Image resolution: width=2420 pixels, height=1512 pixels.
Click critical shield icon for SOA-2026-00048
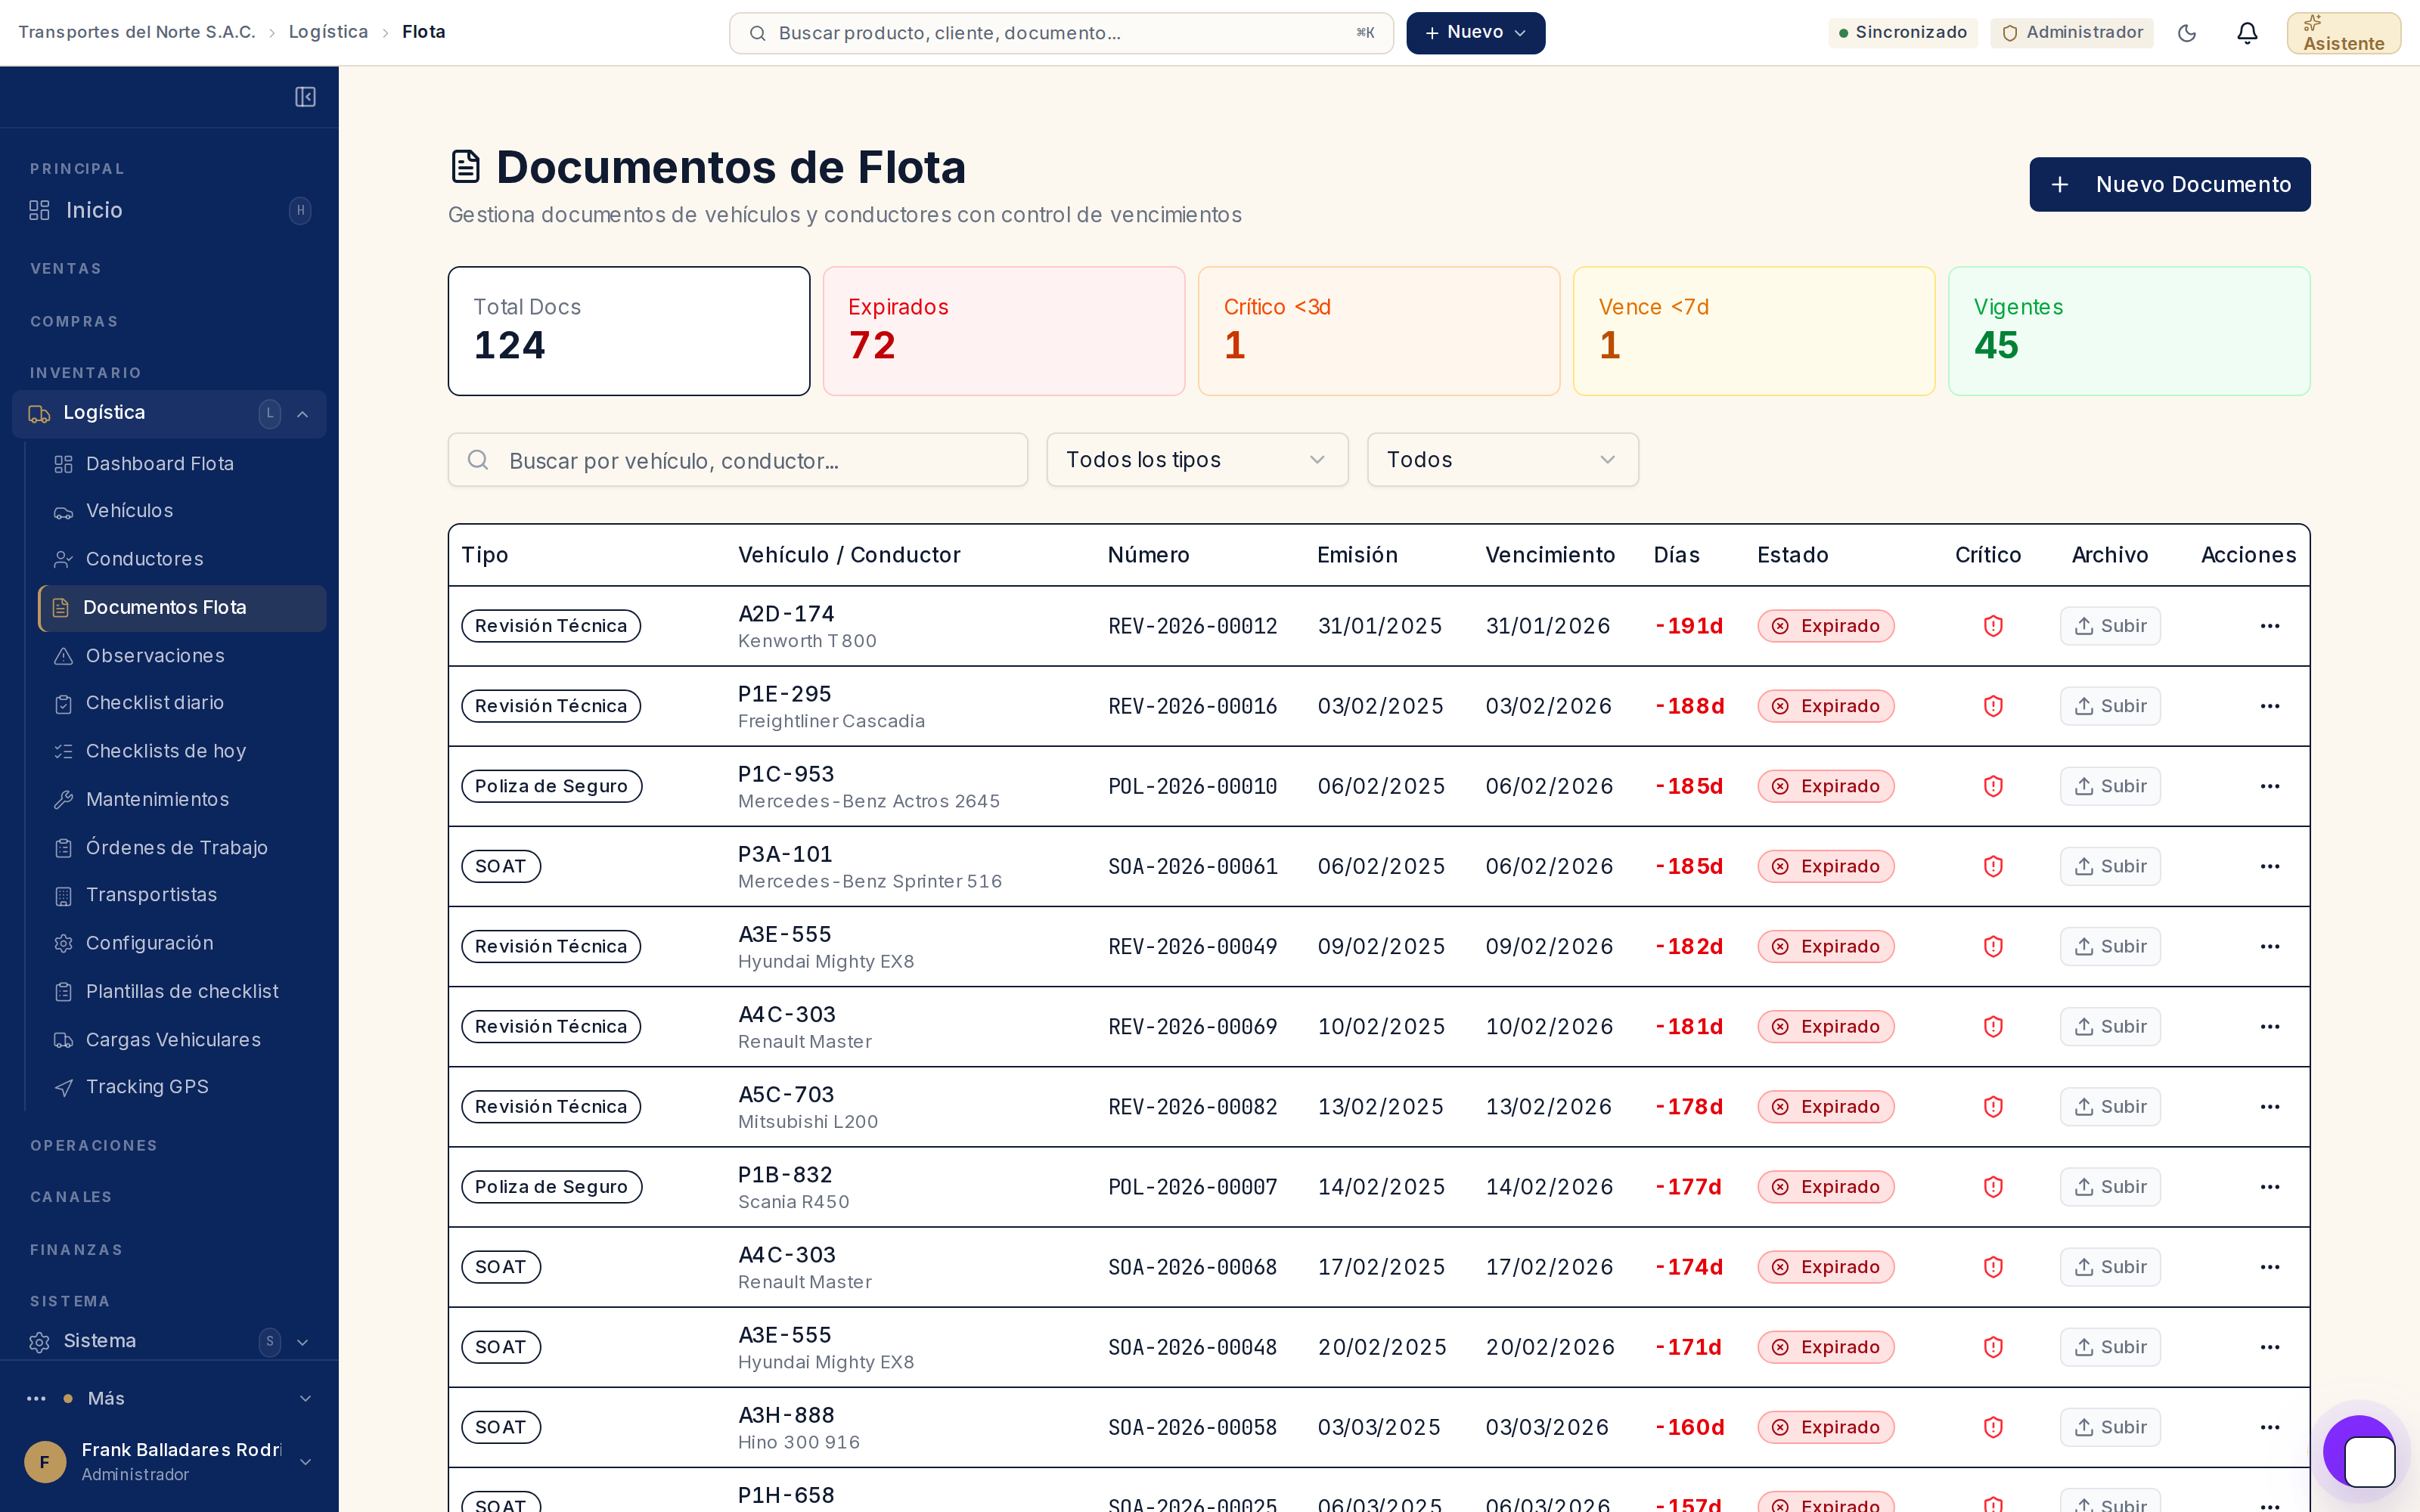[x=1993, y=1347]
